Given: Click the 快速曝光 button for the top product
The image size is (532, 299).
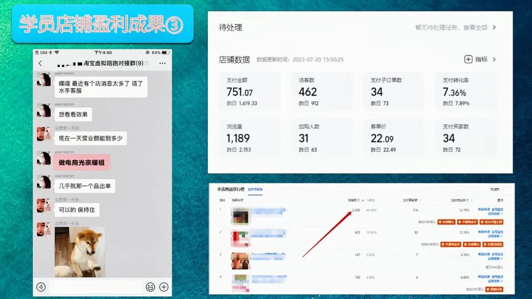Looking at the screenshot, I should pyautogui.click(x=447, y=221).
